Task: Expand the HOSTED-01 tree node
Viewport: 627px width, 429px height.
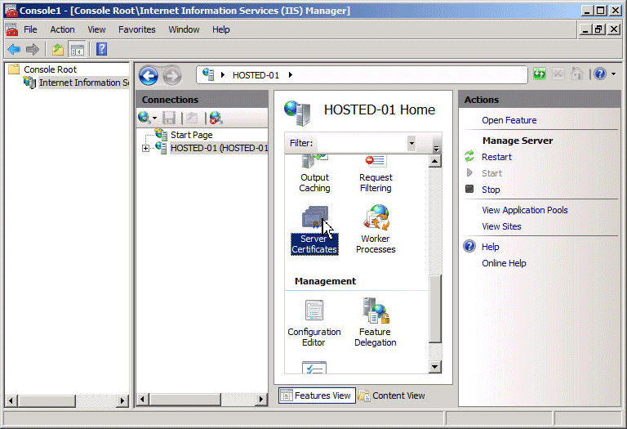Action: 145,148
